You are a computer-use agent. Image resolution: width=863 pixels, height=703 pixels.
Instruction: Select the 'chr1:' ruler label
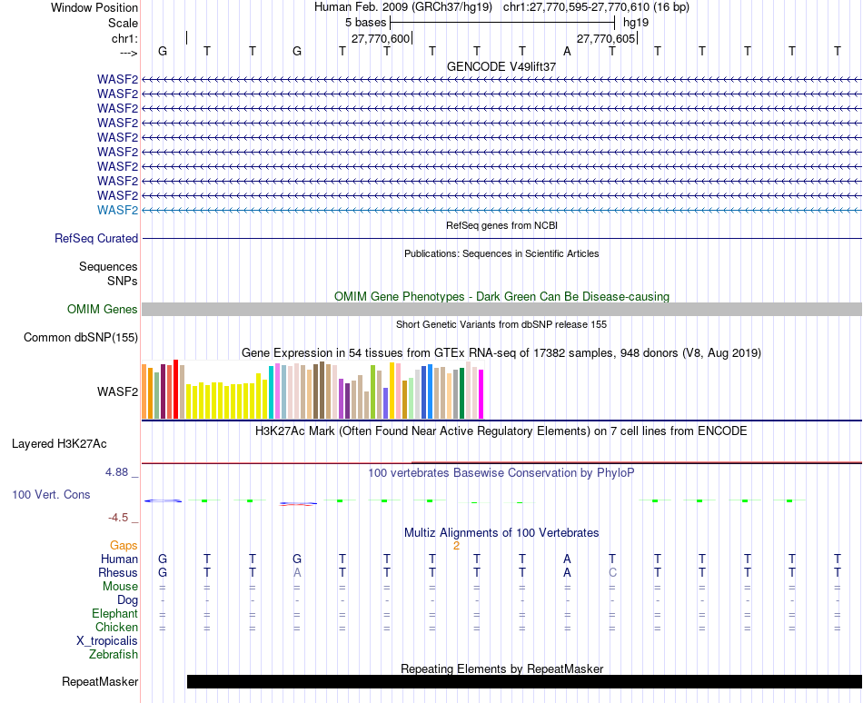click(124, 38)
